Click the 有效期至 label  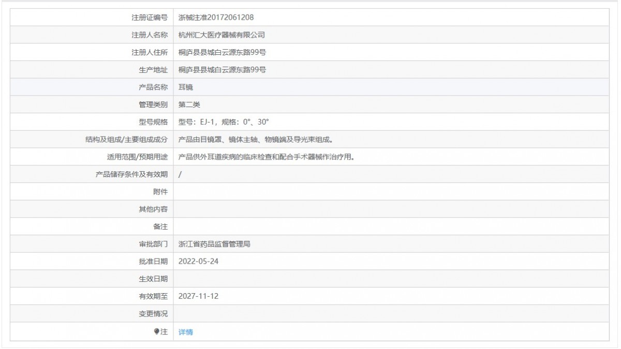point(153,297)
